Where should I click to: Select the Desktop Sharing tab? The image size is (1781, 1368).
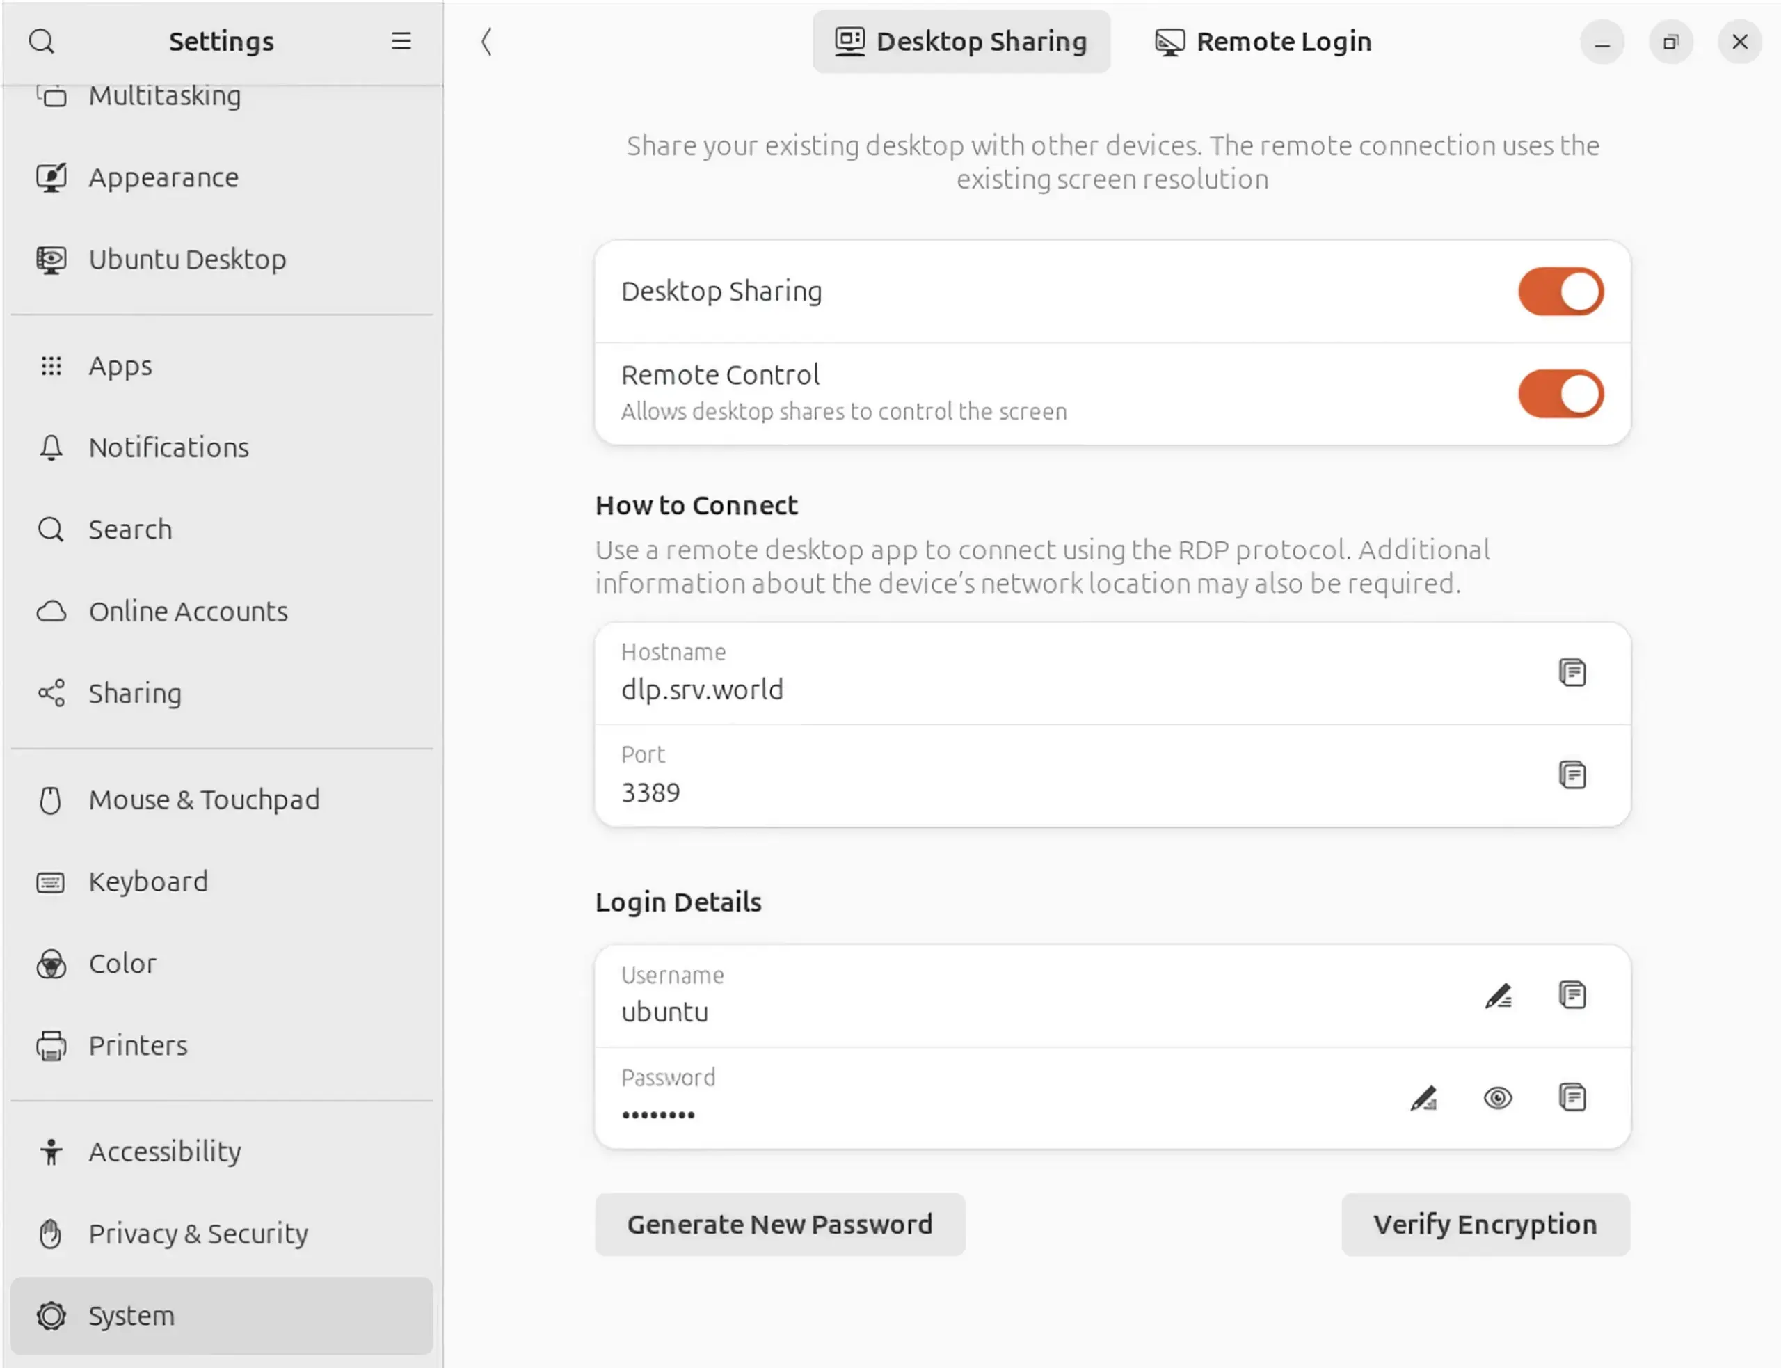click(961, 42)
